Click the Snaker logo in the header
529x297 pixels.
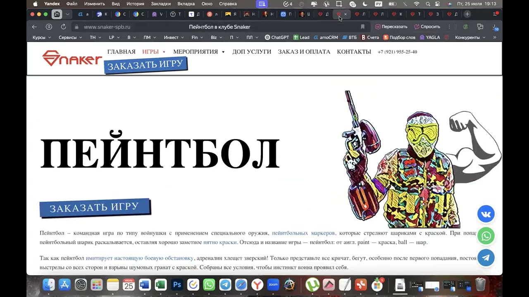click(x=72, y=58)
